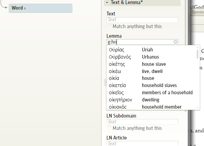Enable Match anything but this under LN Subdomain

point(109,128)
